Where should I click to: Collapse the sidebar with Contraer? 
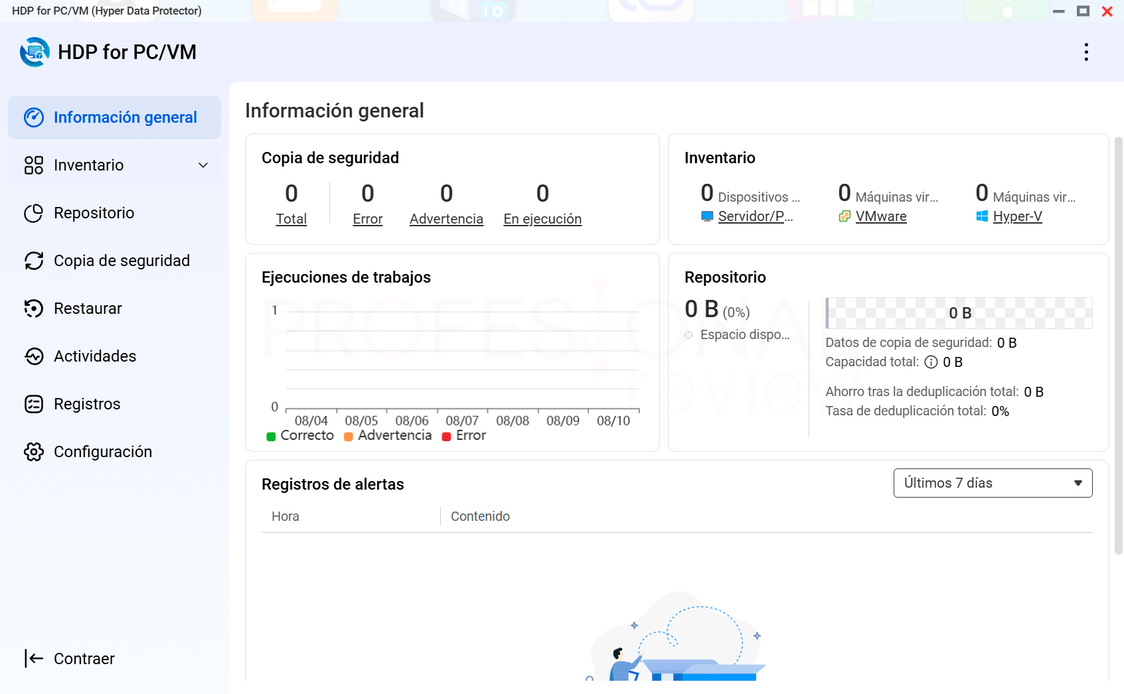tap(69, 659)
